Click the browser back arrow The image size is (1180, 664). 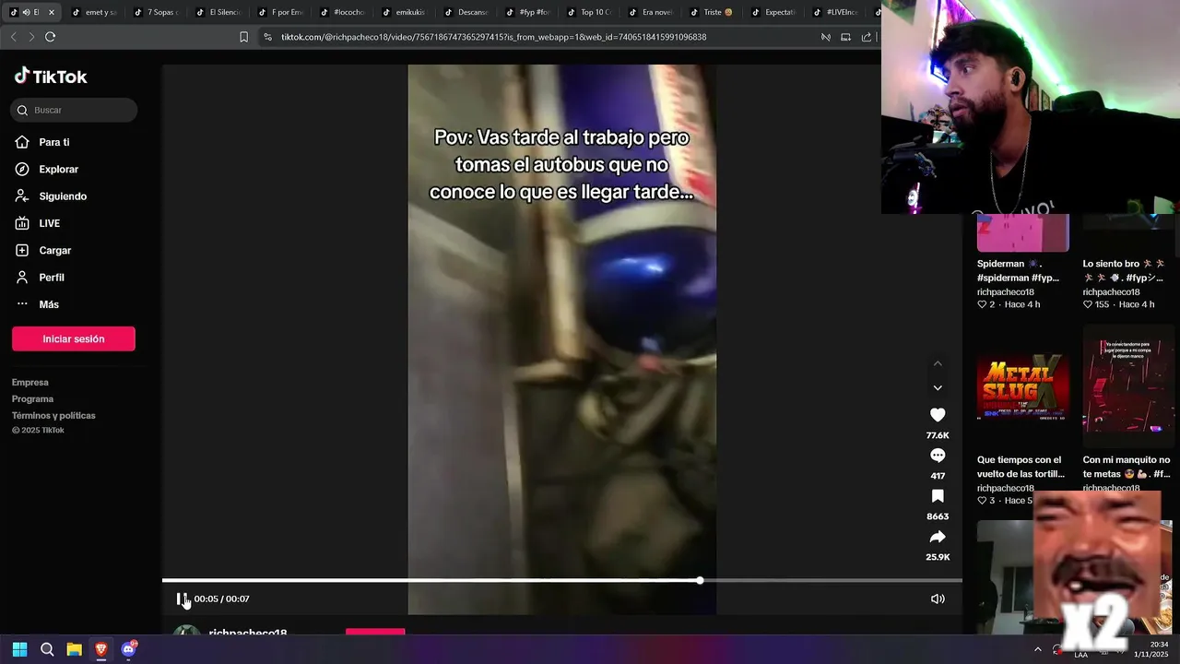pos(13,37)
